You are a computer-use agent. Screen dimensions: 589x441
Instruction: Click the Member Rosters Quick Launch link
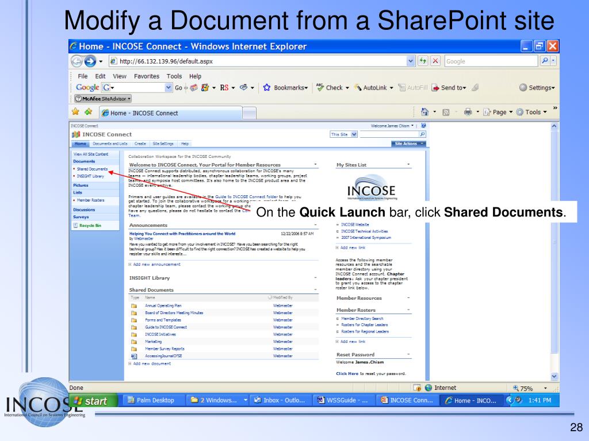point(90,200)
